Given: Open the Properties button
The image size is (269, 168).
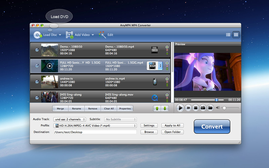Looking at the screenshot, I should [125, 109].
